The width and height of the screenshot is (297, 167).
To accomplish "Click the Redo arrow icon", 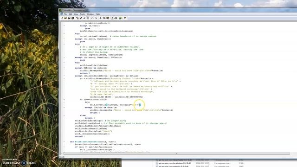I will (96, 18).
